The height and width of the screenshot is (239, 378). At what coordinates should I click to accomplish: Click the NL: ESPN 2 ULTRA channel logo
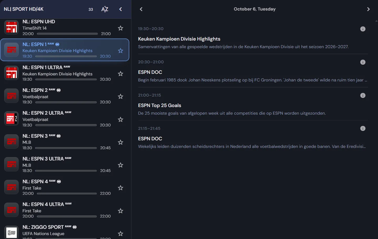[x=12, y=119]
